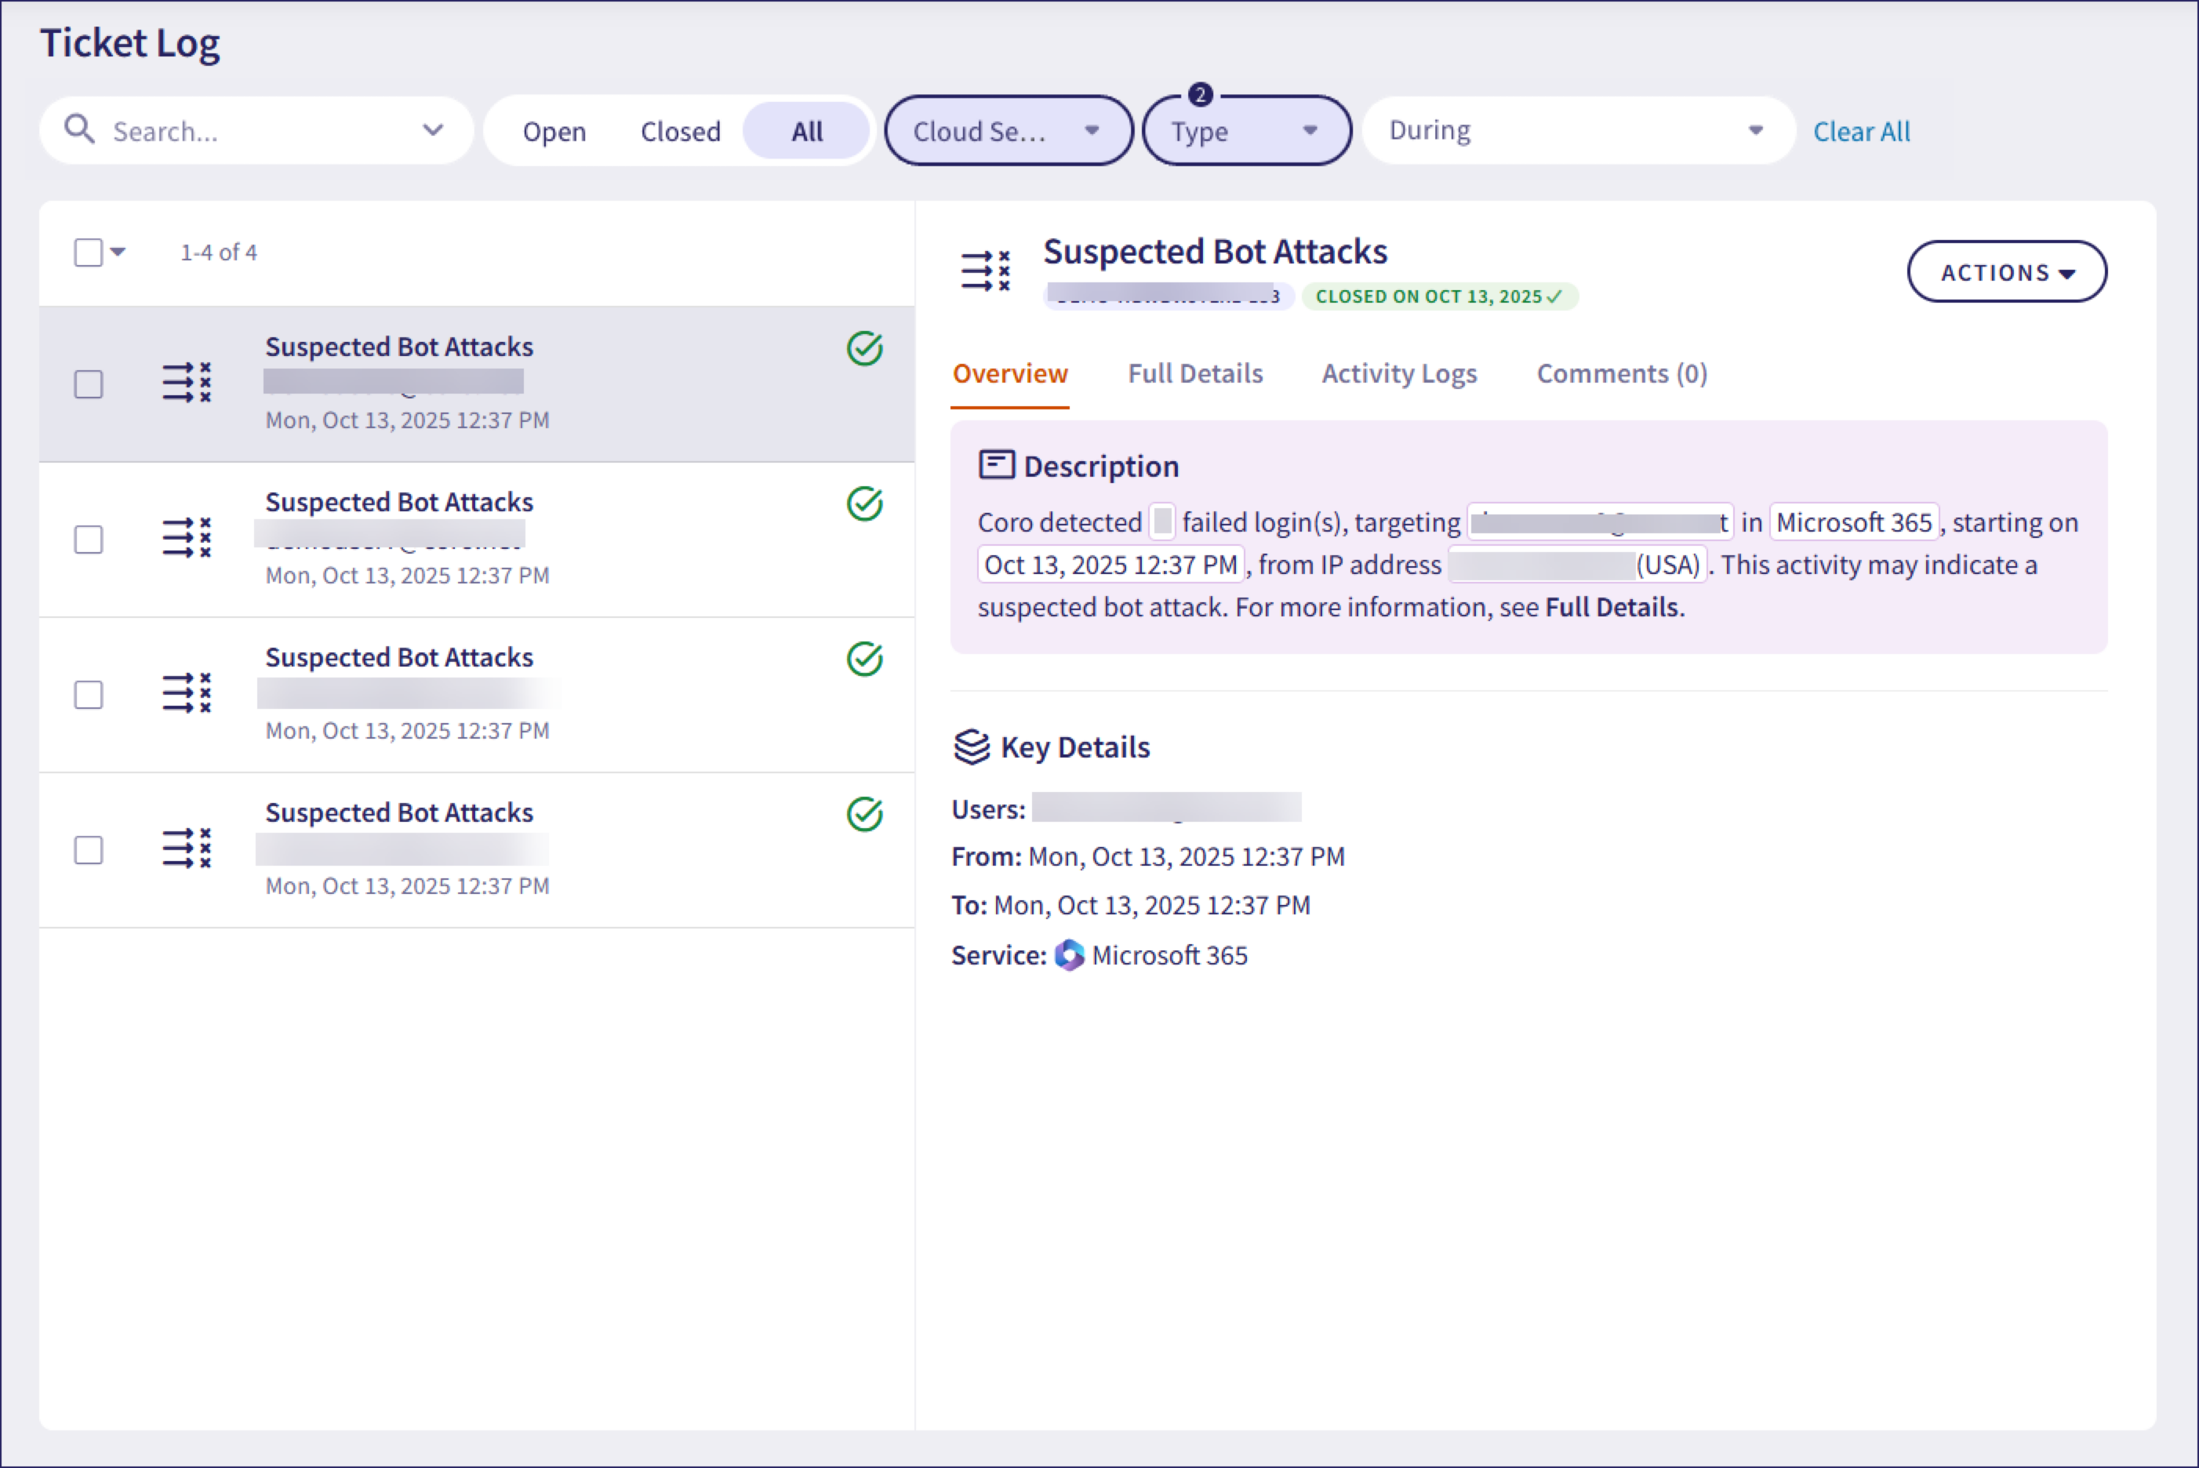Expand the bulk select arrow next to checkbox
2199x1468 pixels.
pyautogui.click(x=118, y=252)
